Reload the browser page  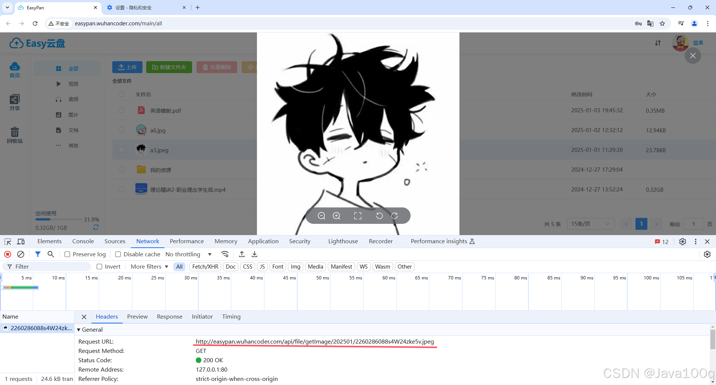(35, 24)
